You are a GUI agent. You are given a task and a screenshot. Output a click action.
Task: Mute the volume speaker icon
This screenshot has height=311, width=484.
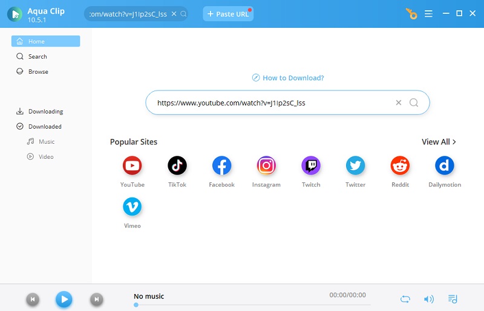[x=429, y=299]
